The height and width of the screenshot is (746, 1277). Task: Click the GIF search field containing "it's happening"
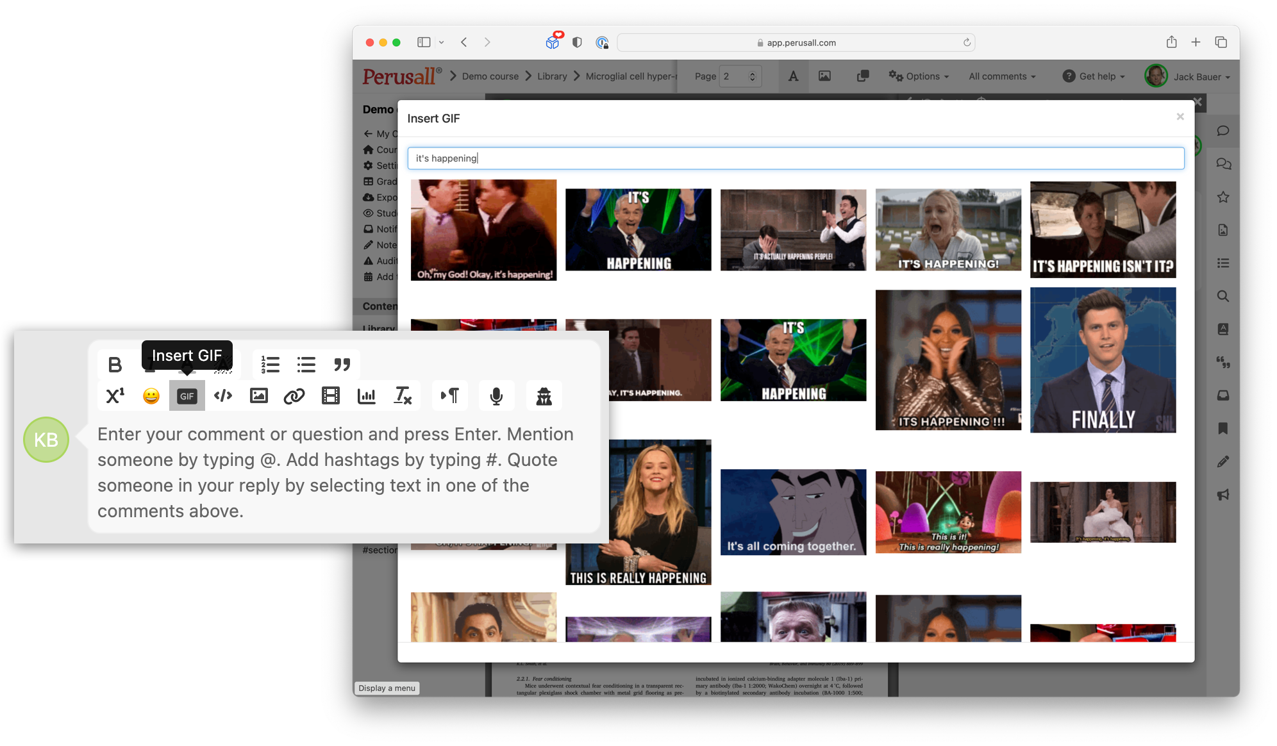[x=796, y=158]
